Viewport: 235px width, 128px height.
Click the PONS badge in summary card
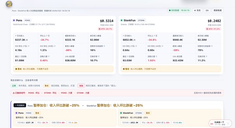pyautogui.click(x=28, y=113)
